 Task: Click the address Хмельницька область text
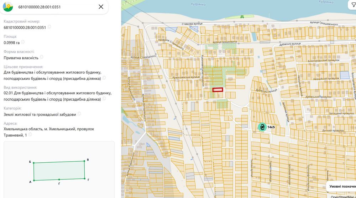click(x=49, y=132)
